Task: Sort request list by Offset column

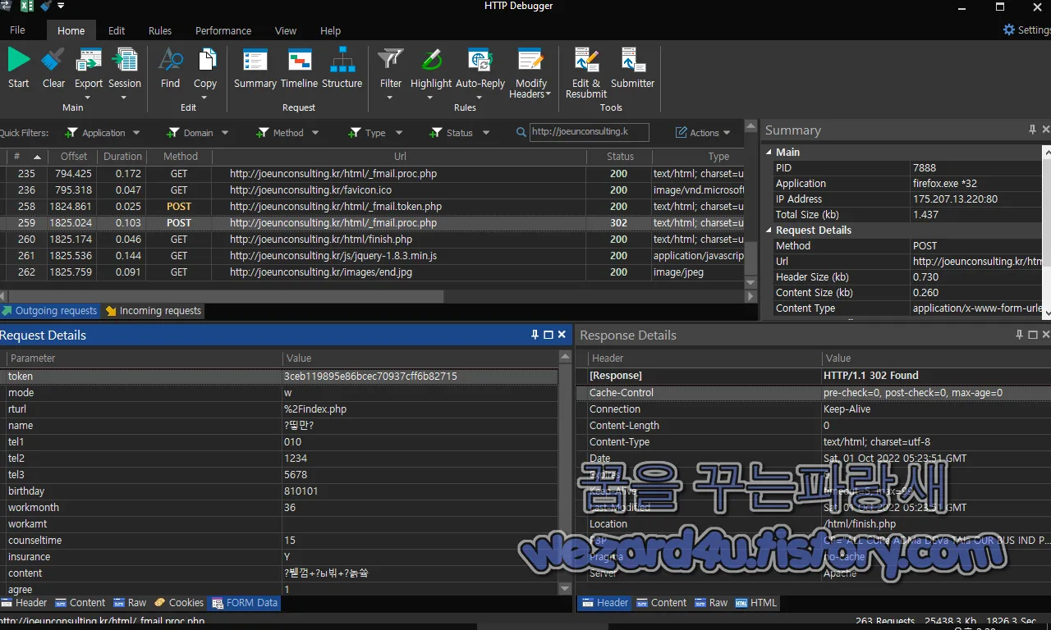Action: click(73, 156)
